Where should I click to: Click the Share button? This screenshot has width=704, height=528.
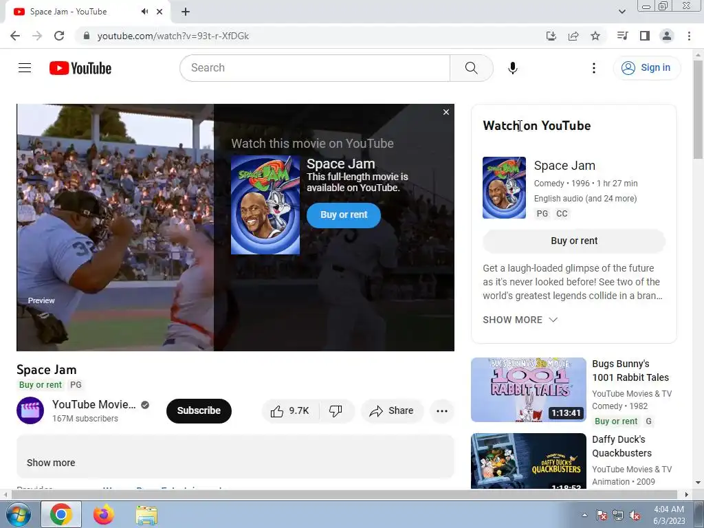[x=392, y=411]
